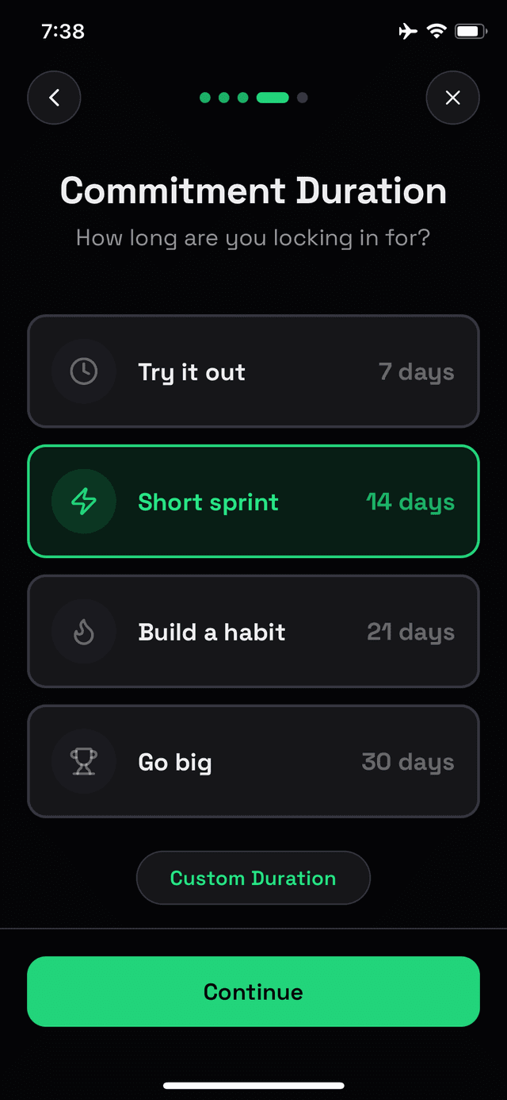Select the Try it out 7 days option

click(253, 371)
